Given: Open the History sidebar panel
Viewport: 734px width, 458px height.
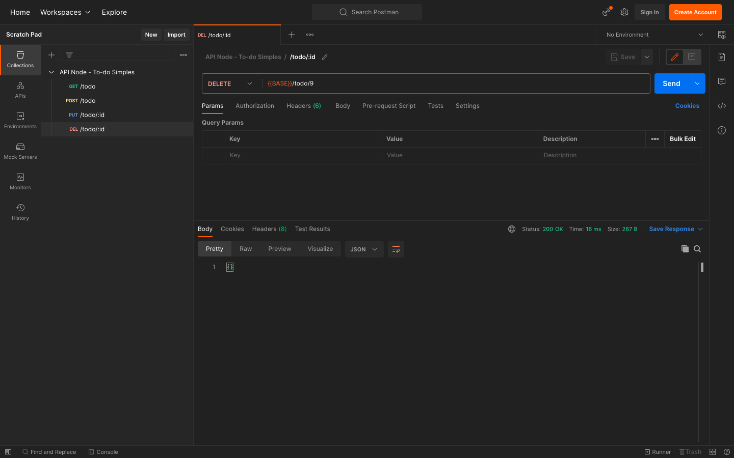Looking at the screenshot, I should tap(20, 212).
